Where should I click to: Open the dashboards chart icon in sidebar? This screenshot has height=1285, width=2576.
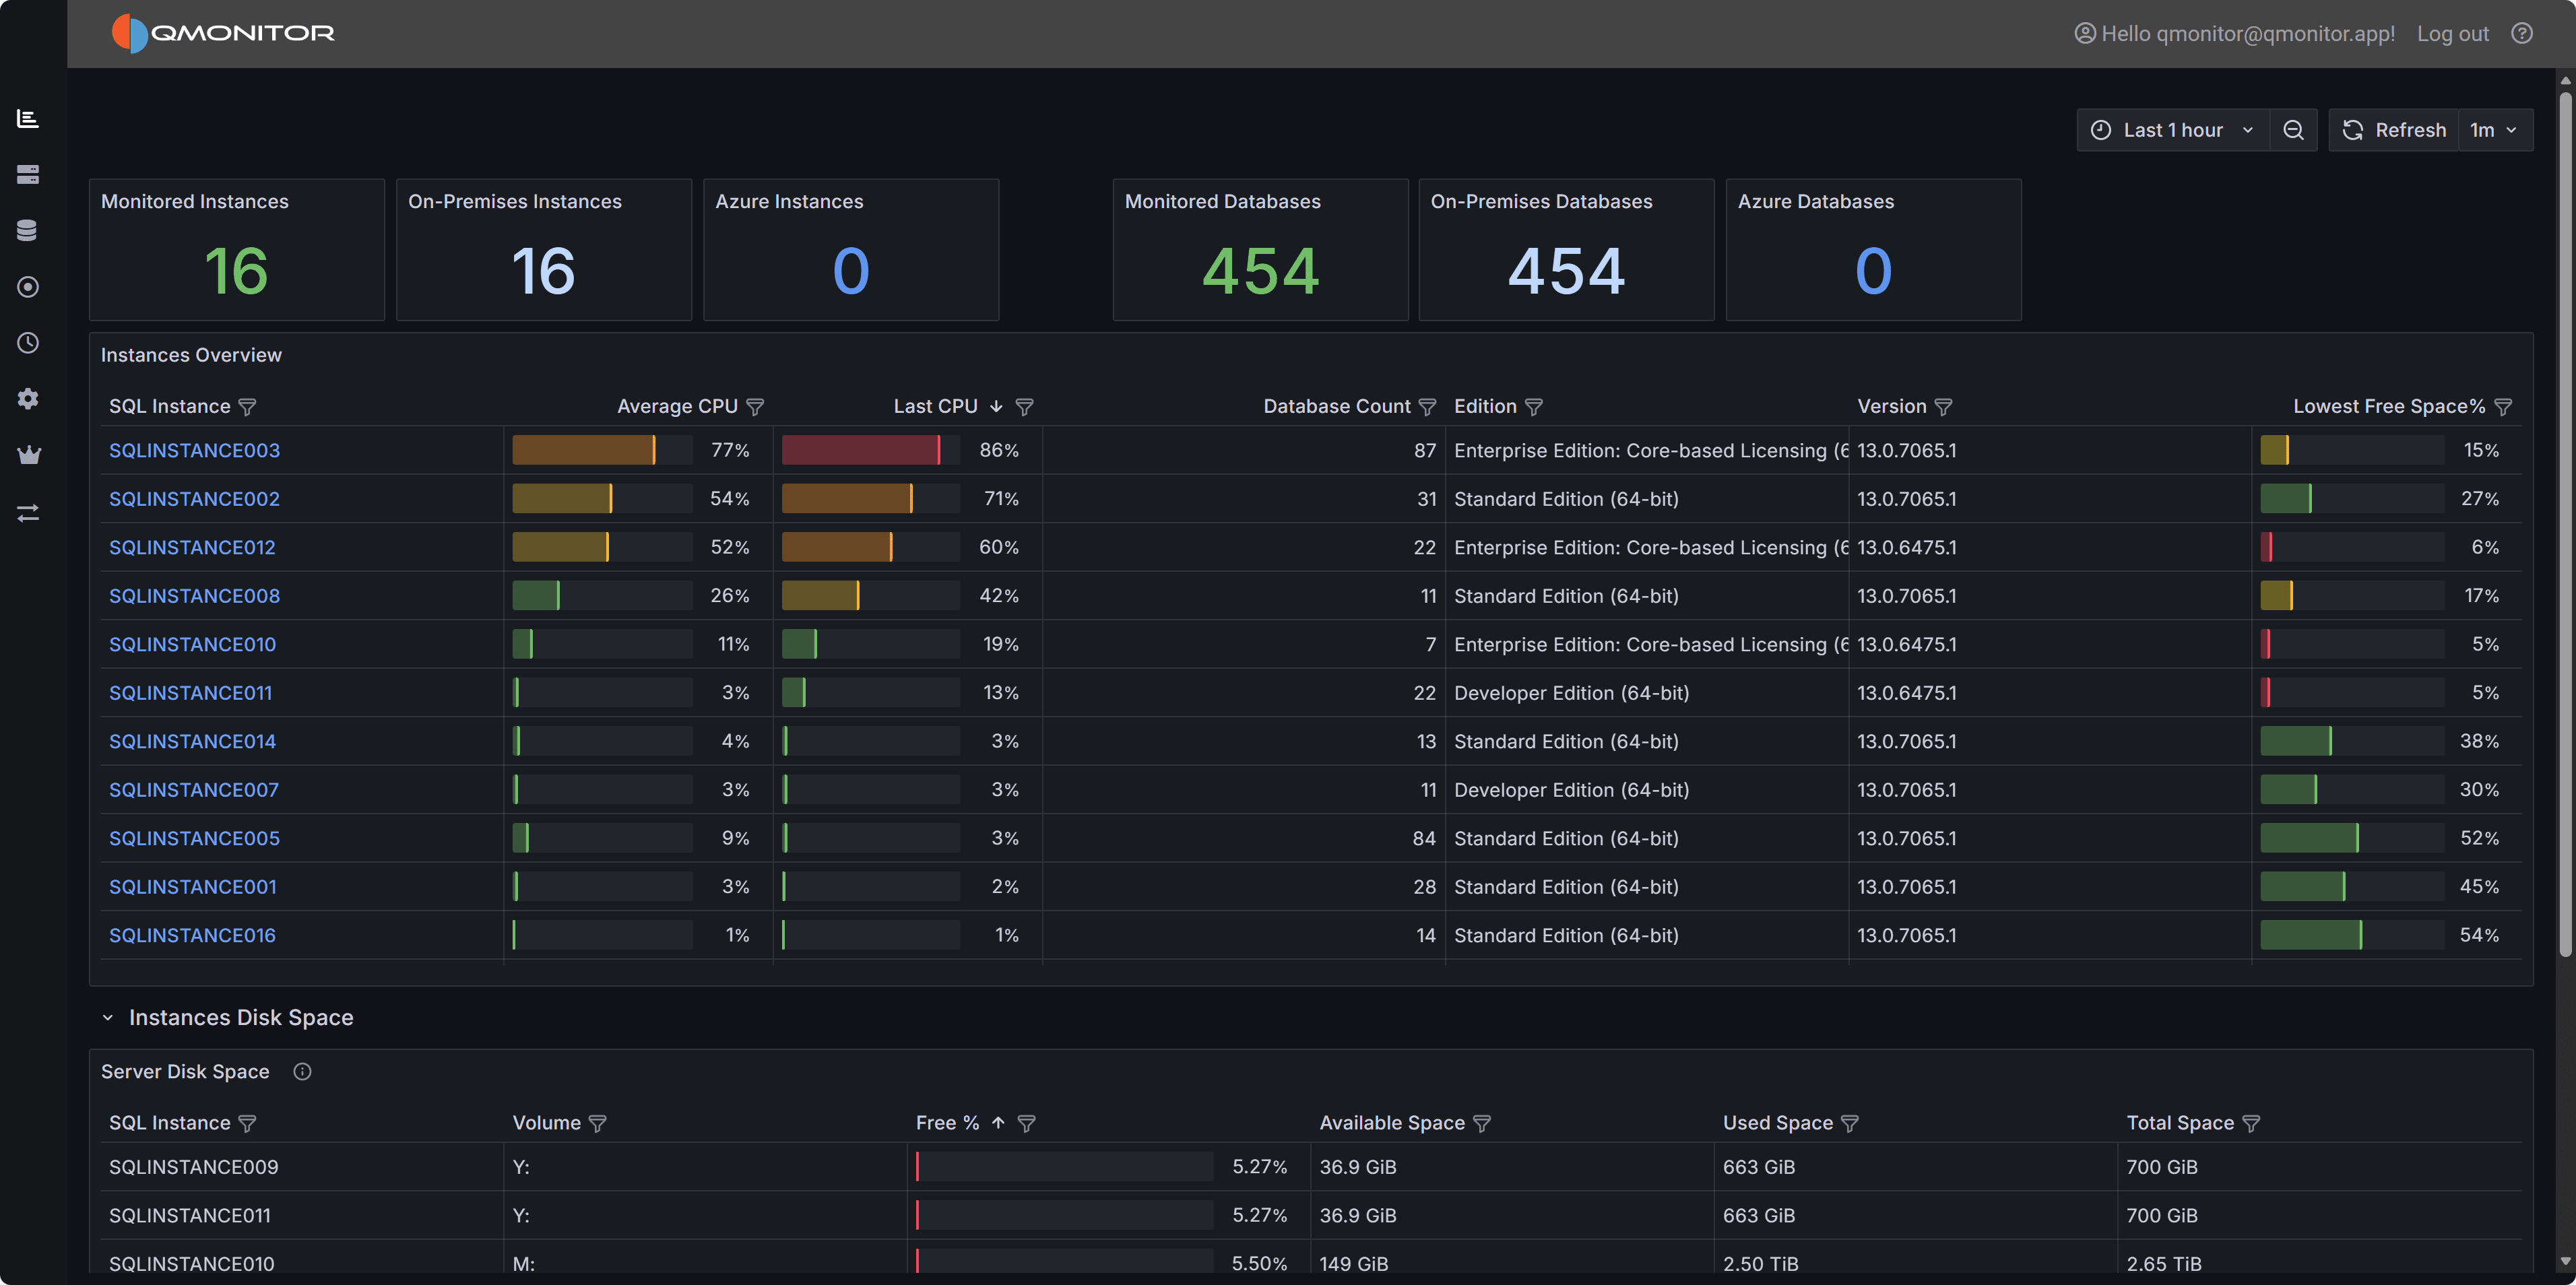[28, 119]
